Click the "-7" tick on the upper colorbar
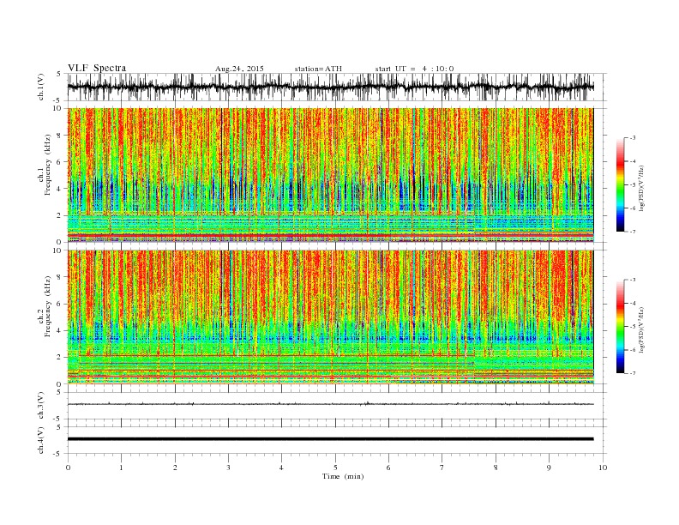The width and height of the screenshot is (679, 525). click(x=632, y=232)
